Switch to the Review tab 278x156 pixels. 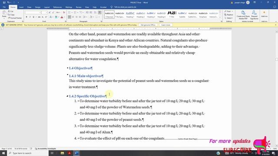pyautogui.click(x=79, y=7)
